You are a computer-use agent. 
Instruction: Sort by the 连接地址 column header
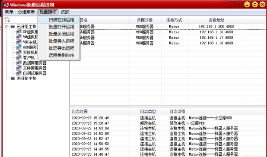216,20
